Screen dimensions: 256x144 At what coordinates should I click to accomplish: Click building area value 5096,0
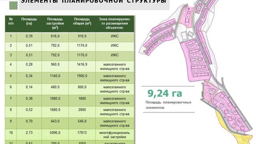[x=55, y=133]
